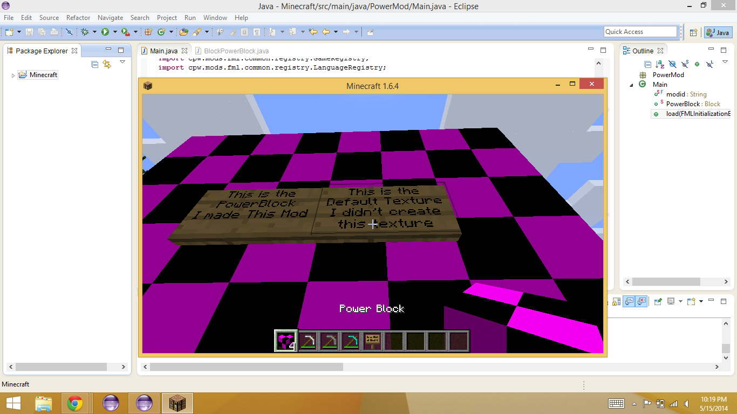
Task: Collapse the Main class in Outline
Action: tap(631, 85)
